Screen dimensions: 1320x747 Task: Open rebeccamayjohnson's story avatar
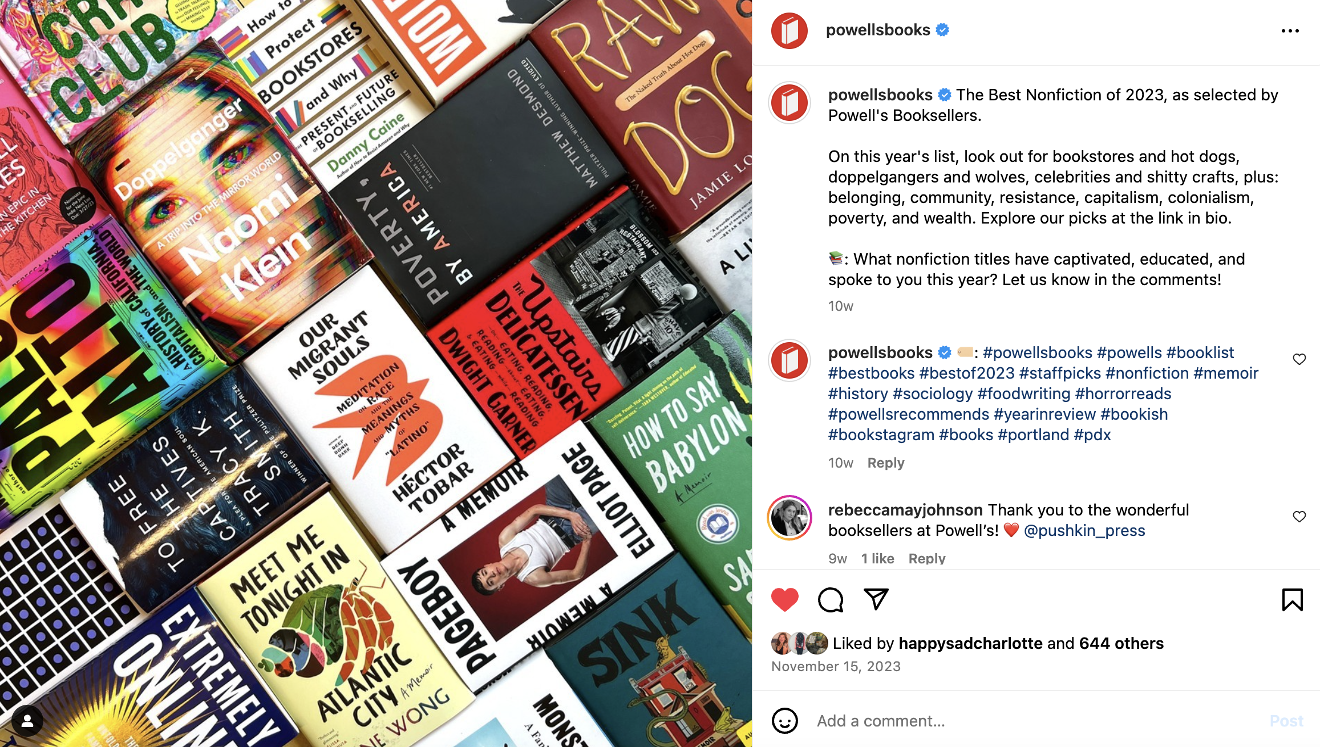coord(789,518)
